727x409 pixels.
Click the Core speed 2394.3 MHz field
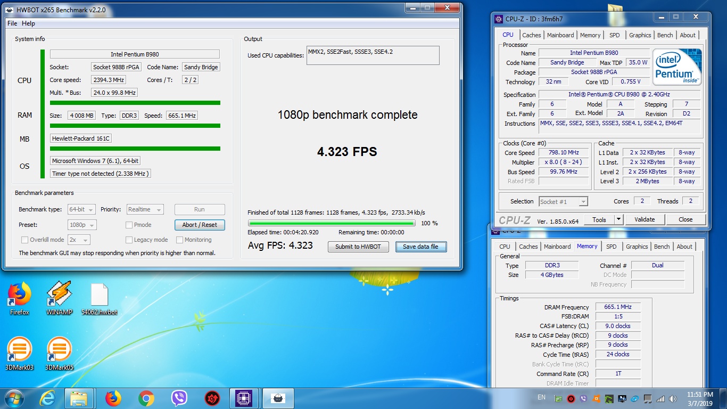pyautogui.click(x=109, y=80)
